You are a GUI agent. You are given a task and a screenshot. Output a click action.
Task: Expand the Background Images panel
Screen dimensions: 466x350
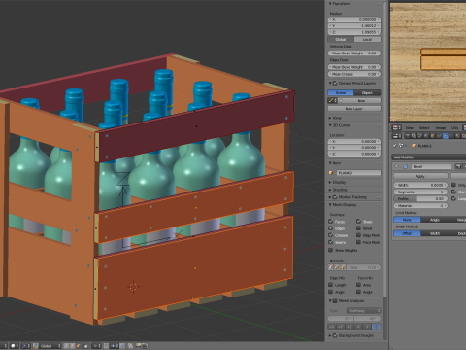[x=330, y=335]
